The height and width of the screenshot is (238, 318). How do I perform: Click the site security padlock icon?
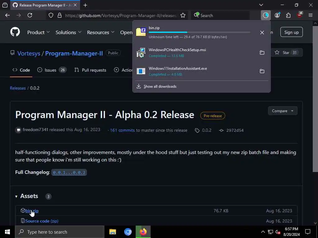[59, 15]
